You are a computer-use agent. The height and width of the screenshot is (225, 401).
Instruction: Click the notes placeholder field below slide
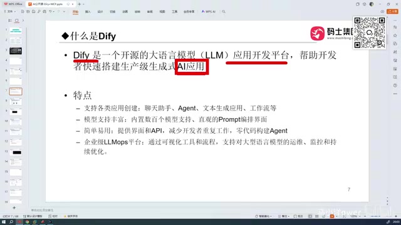[x=42, y=210]
